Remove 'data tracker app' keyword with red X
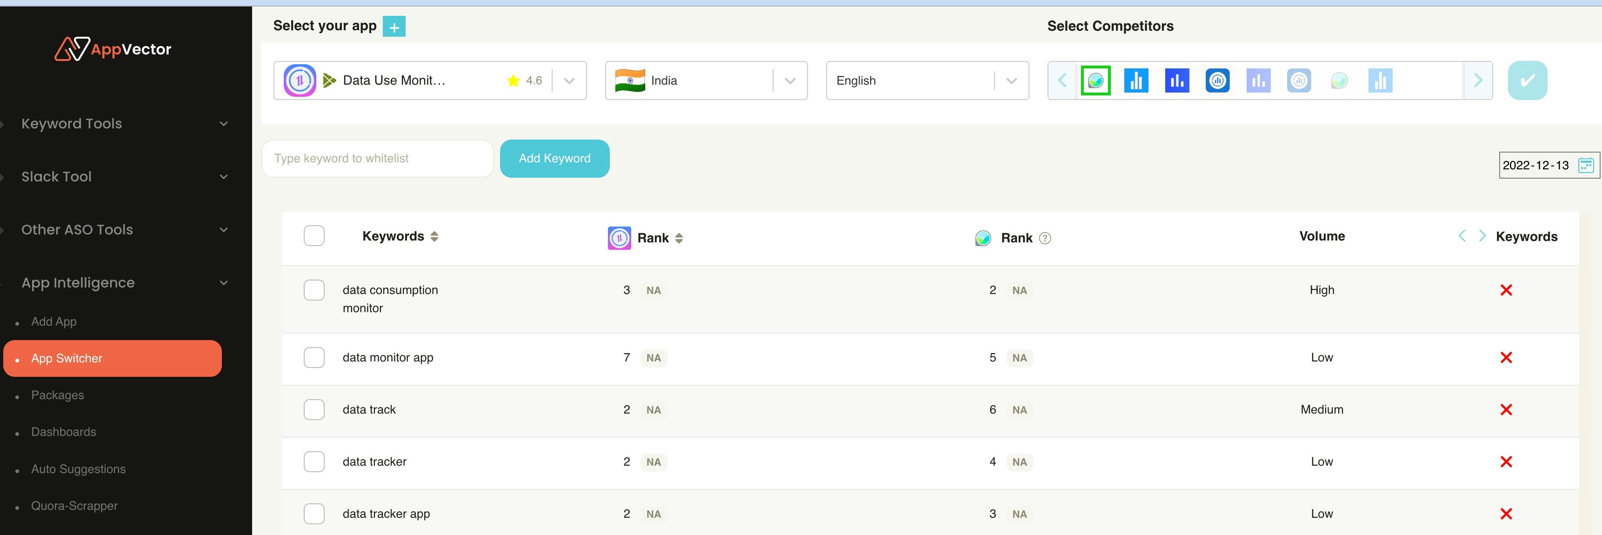The image size is (1602, 535). 1506,514
